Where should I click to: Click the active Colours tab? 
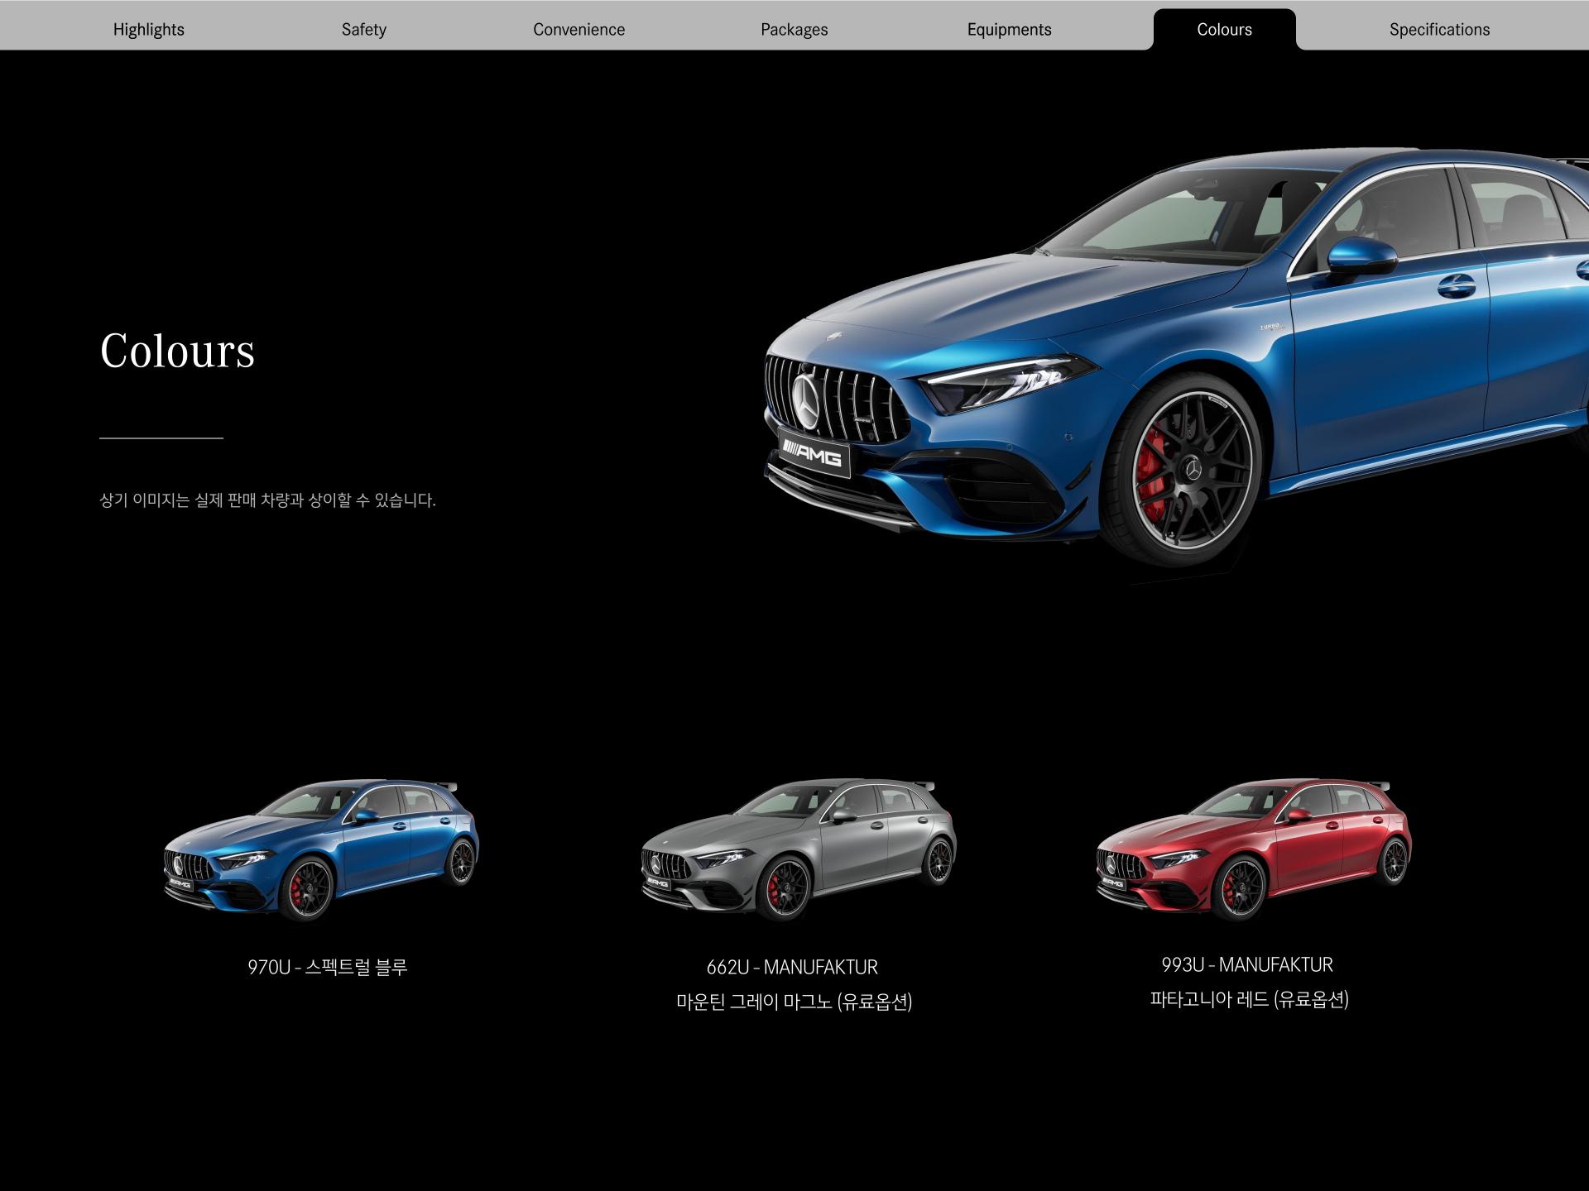coord(1225,30)
